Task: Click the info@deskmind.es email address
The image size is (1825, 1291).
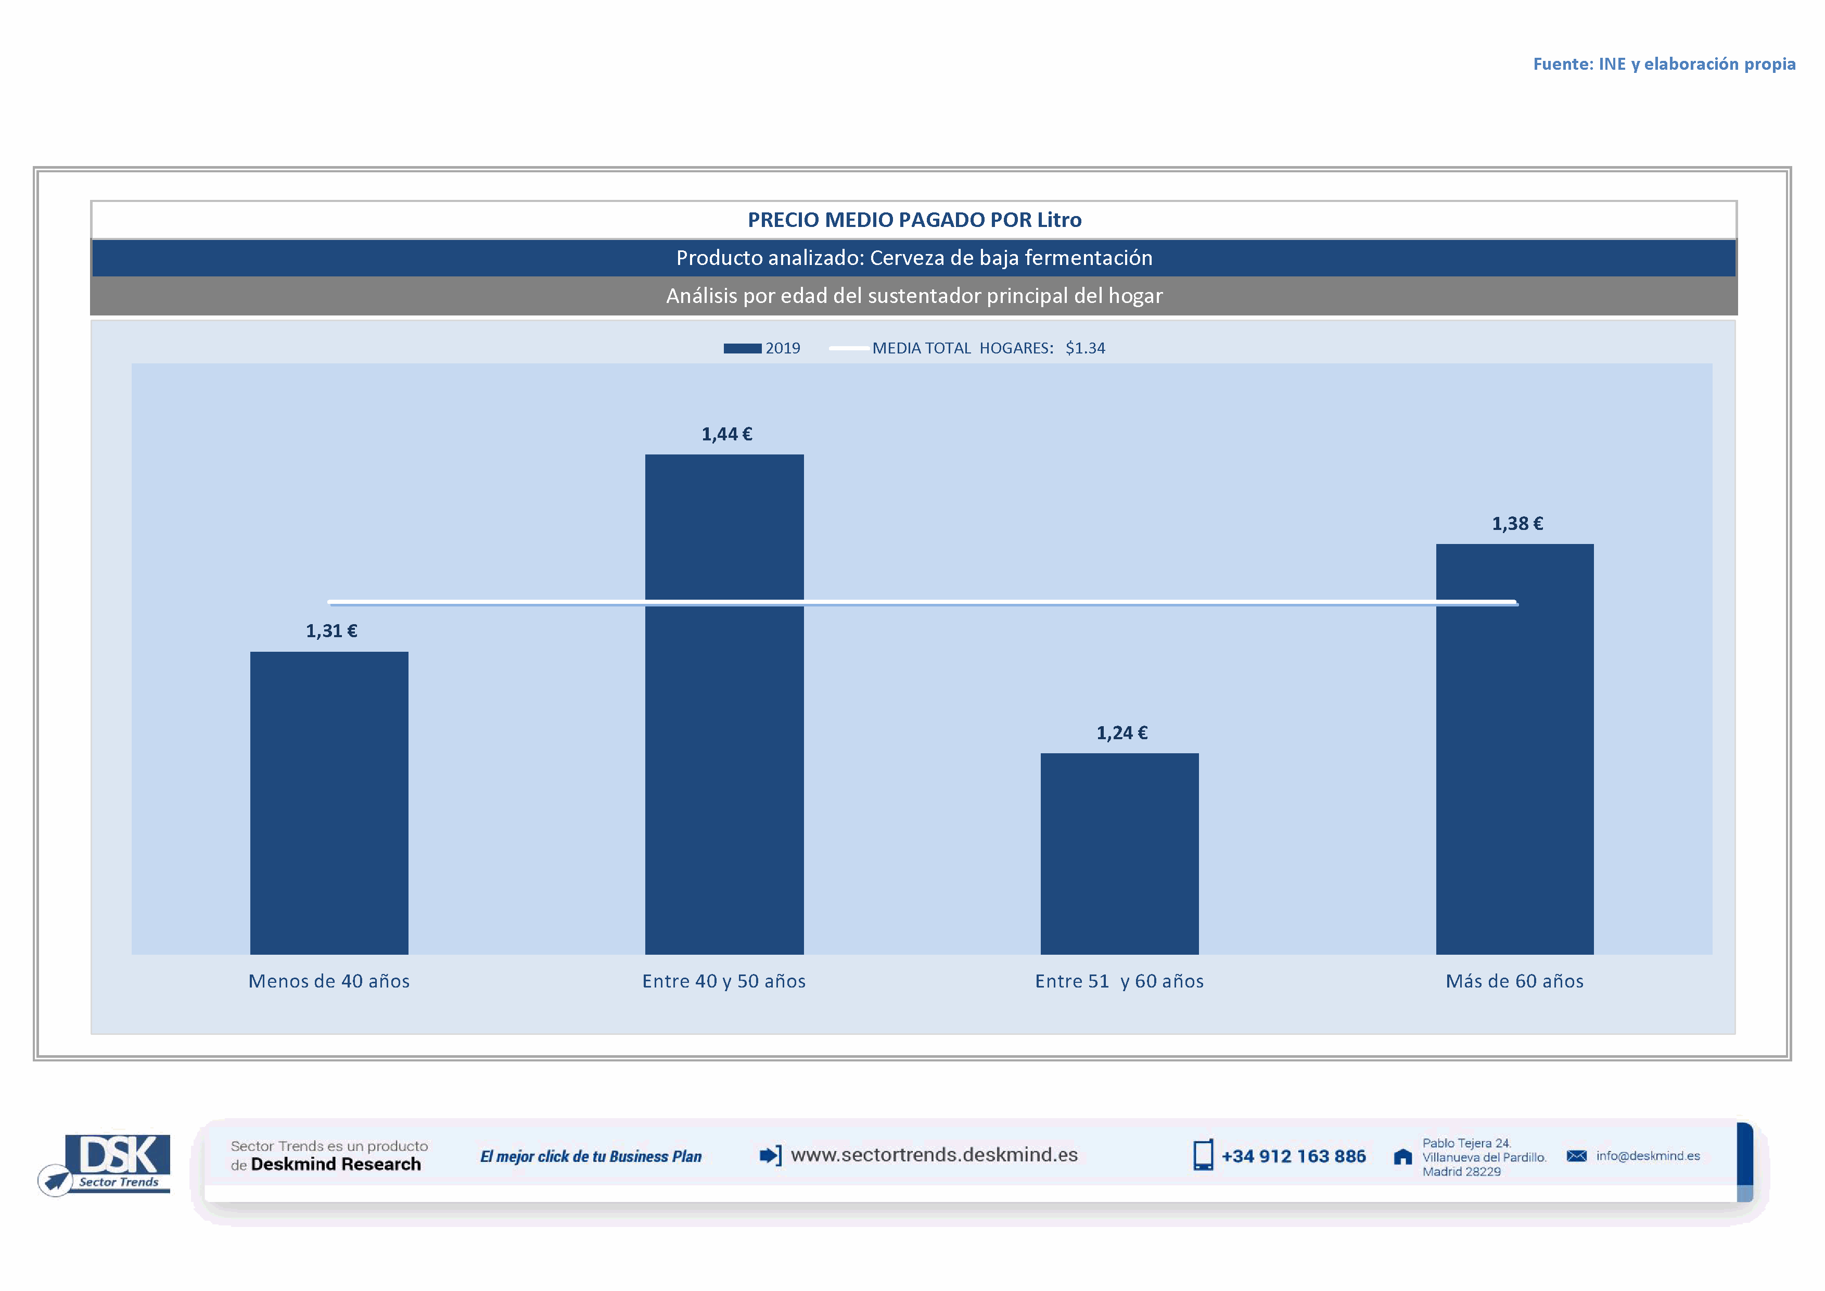Action: pos(1648,1156)
